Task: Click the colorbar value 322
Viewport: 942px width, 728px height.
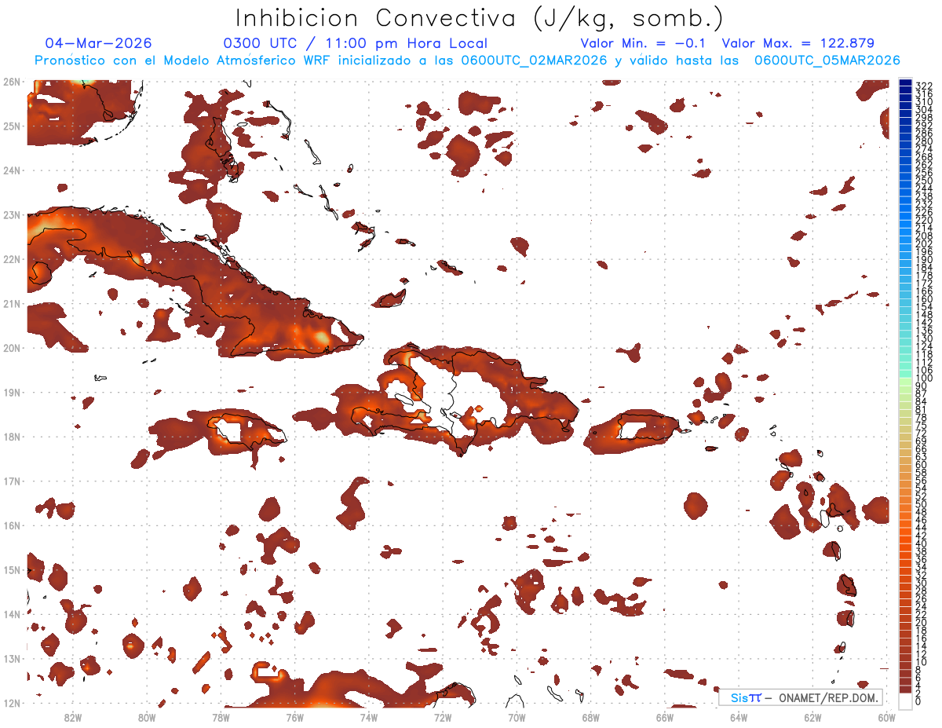Action: pyautogui.click(x=924, y=86)
